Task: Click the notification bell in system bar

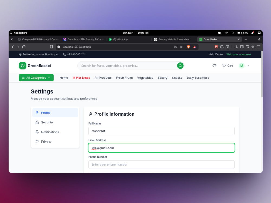Action: [x=253, y=33]
